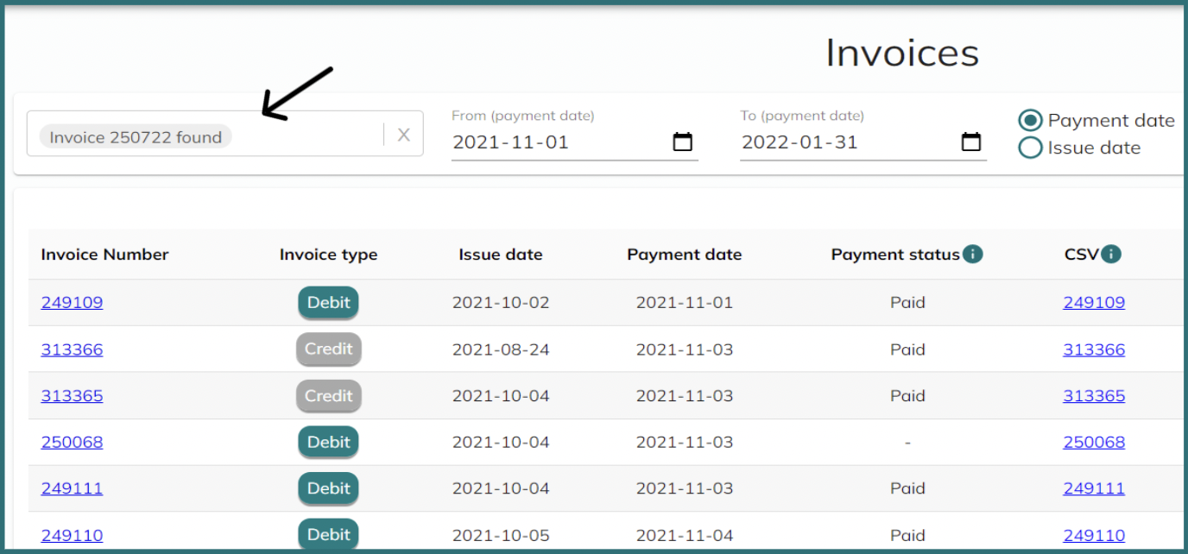1188x554 pixels.
Task: Click the Credit badge for invoice 313365
Action: pyautogui.click(x=329, y=396)
